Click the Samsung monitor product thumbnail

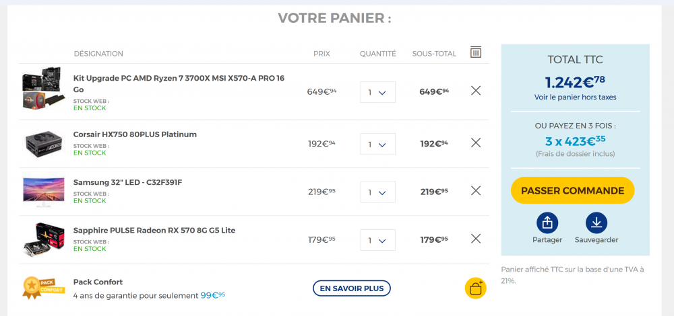(44, 192)
